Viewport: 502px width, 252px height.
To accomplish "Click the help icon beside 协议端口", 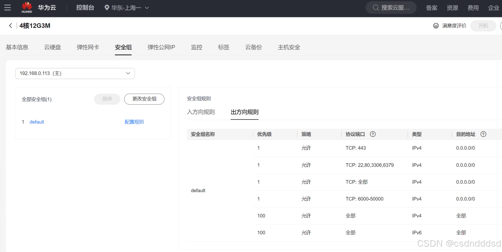I will click(x=373, y=134).
